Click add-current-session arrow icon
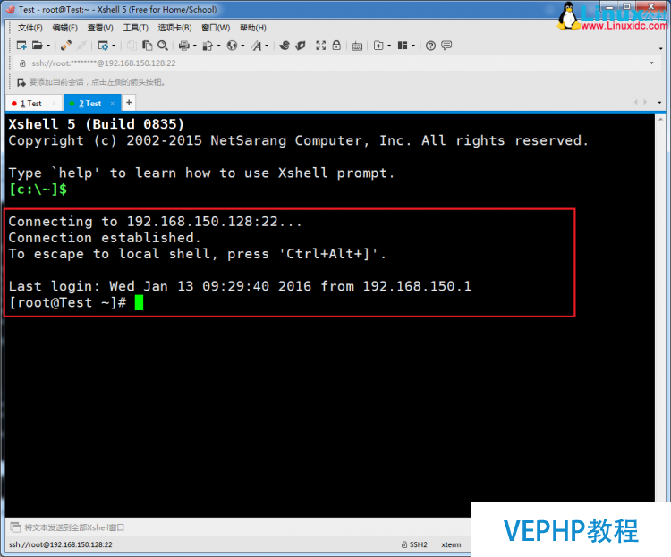Image resolution: width=671 pixels, height=557 pixels. 21,82
